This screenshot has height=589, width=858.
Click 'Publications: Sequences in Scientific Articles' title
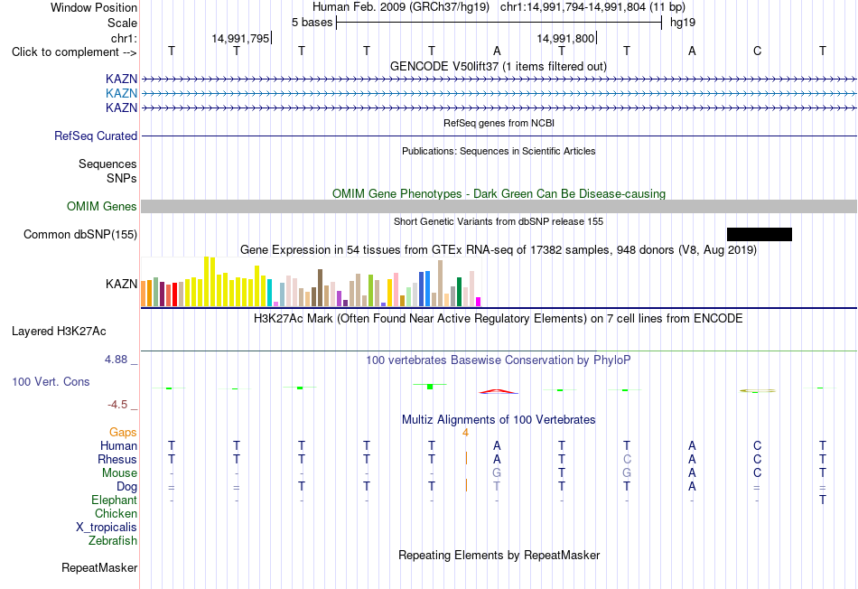click(499, 151)
